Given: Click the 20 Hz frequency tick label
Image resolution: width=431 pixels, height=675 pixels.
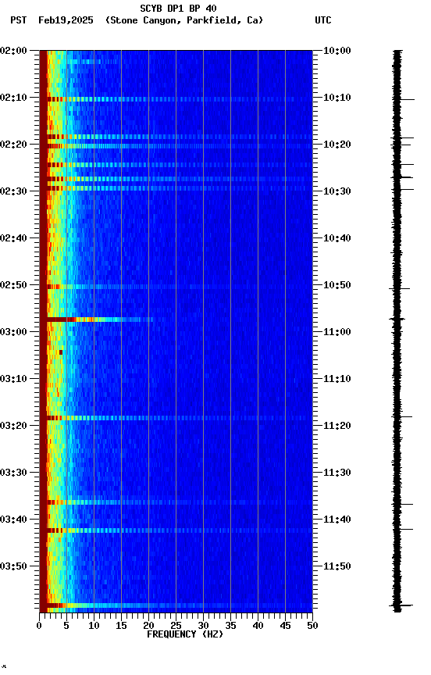Looking at the screenshot, I should tap(148, 626).
